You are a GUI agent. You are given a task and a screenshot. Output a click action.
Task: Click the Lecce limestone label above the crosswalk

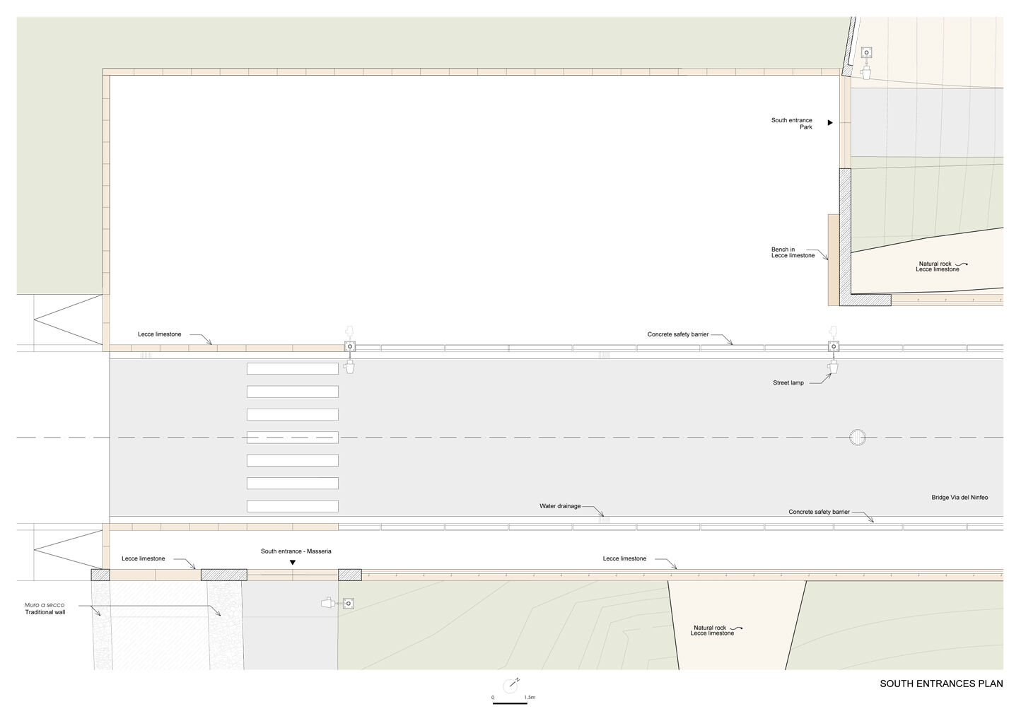coord(159,334)
